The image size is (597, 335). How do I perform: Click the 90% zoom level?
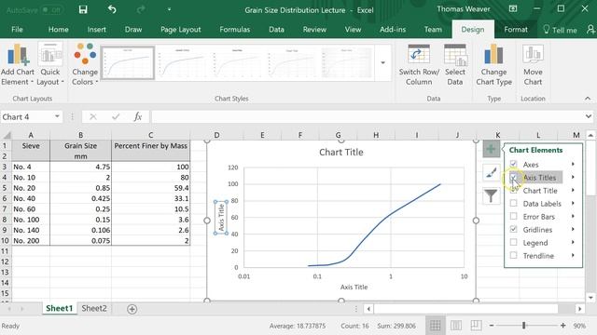579,326
